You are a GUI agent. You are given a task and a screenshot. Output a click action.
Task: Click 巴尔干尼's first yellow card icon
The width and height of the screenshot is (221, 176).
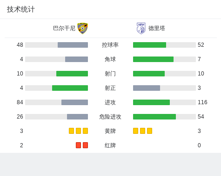pos(71,131)
